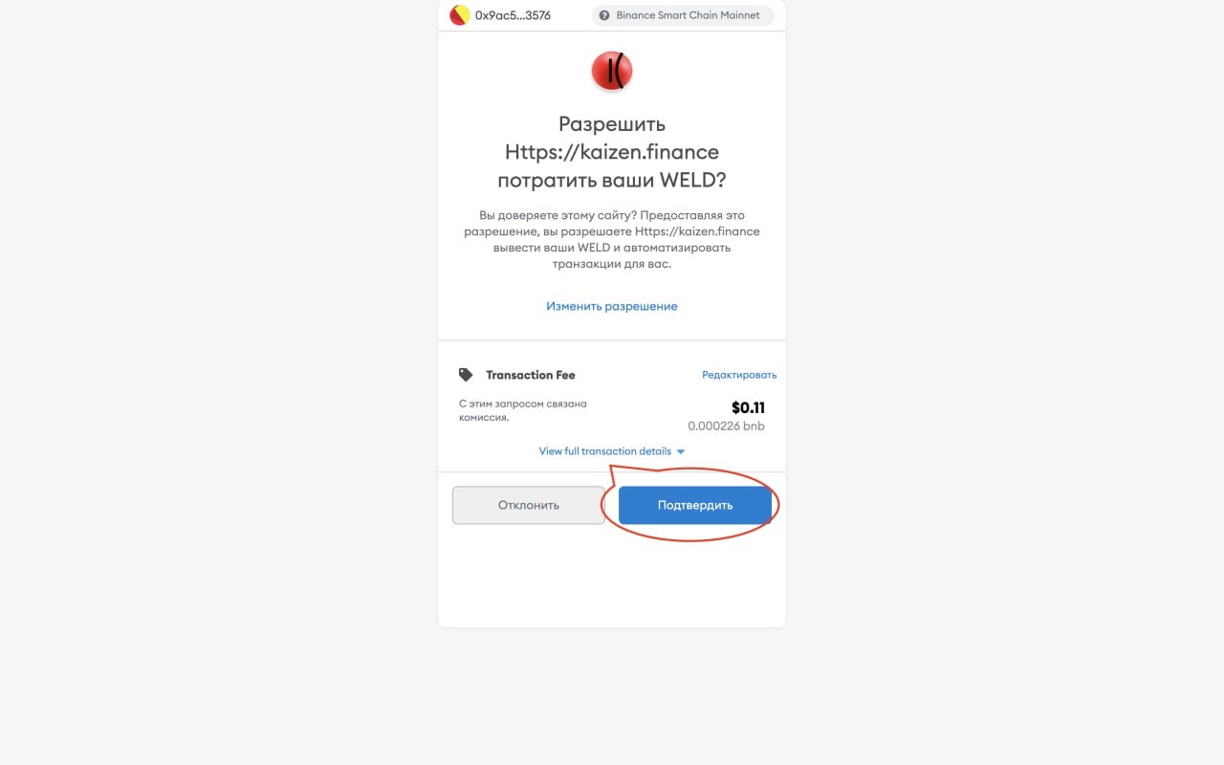Click the question mark network icon

604,15
